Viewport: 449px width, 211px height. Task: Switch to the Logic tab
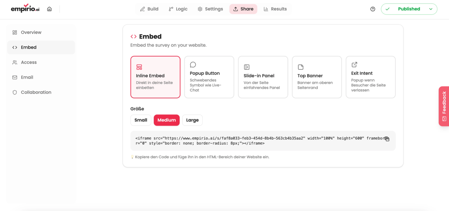[178, 9]
